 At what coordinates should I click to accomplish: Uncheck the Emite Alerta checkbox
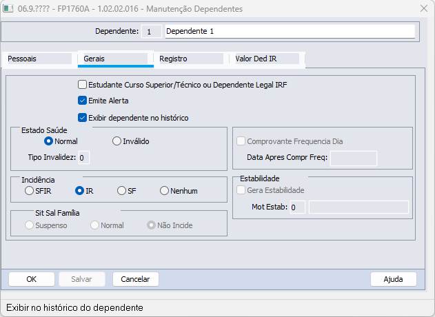(x=82, y=101)
